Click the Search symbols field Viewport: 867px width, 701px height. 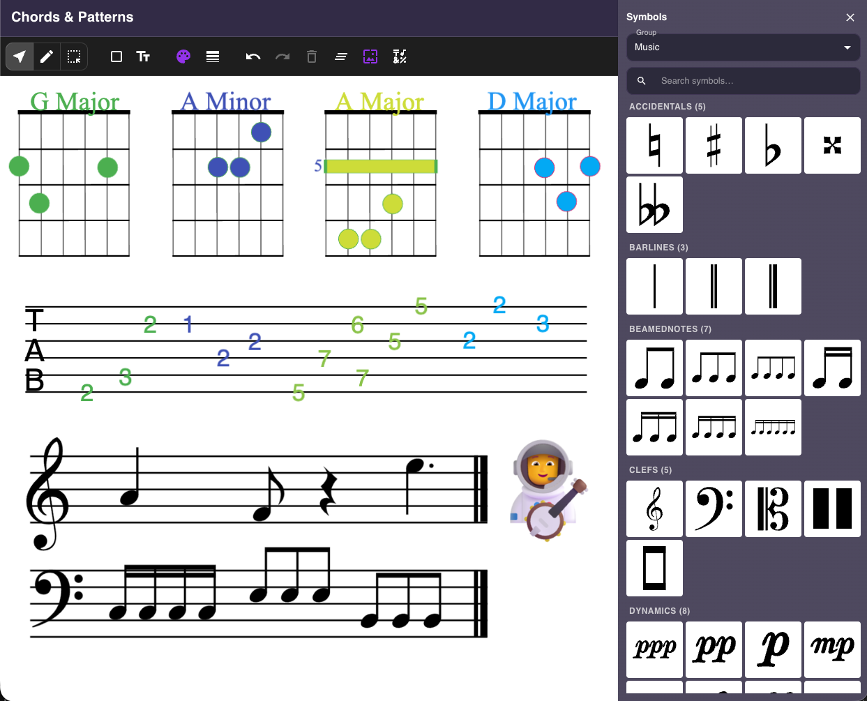pyautogui.click(x=743, y=81)
